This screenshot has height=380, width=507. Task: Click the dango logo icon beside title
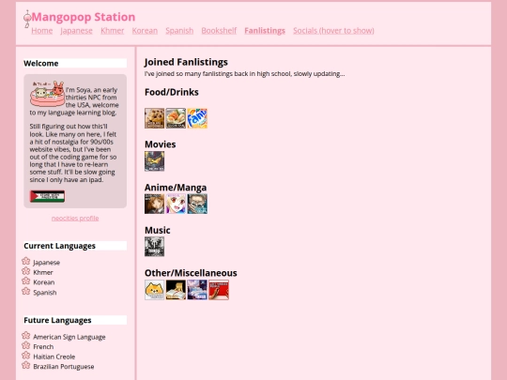pos(27,19)
